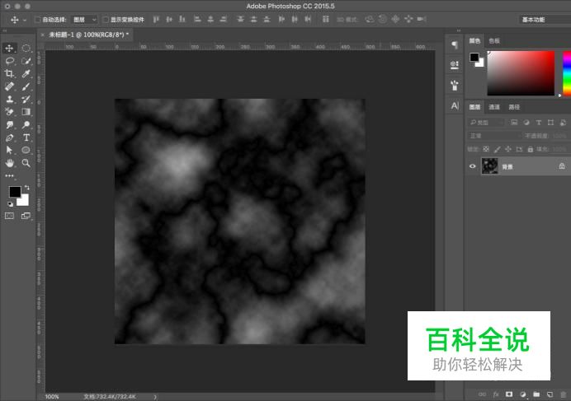Screen dimensions: 571x401
Task: Select the Eyedropper tool
Action: coord(26,74)
